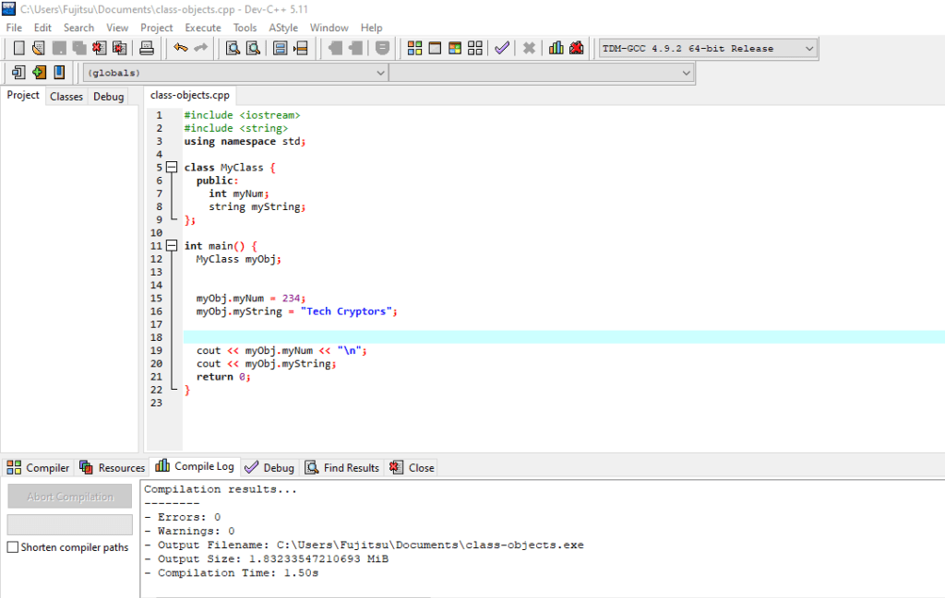The height and width of the screenshot is (598, 945).
Task: Compile the program with four-squares icon
Action: [x=414, y=48]
